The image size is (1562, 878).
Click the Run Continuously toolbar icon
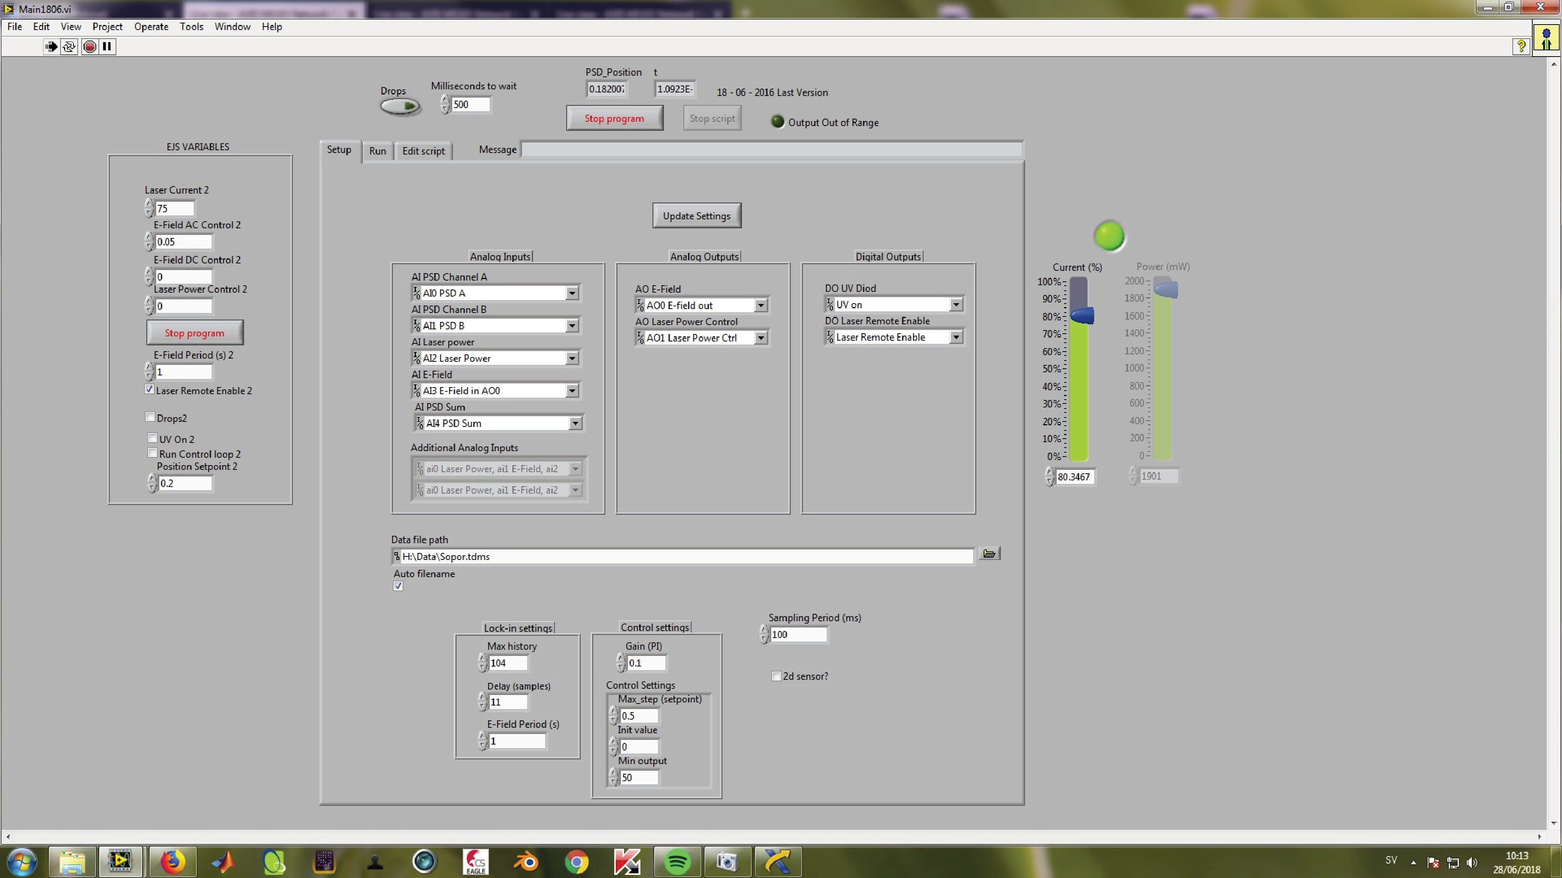click(70, 47)
